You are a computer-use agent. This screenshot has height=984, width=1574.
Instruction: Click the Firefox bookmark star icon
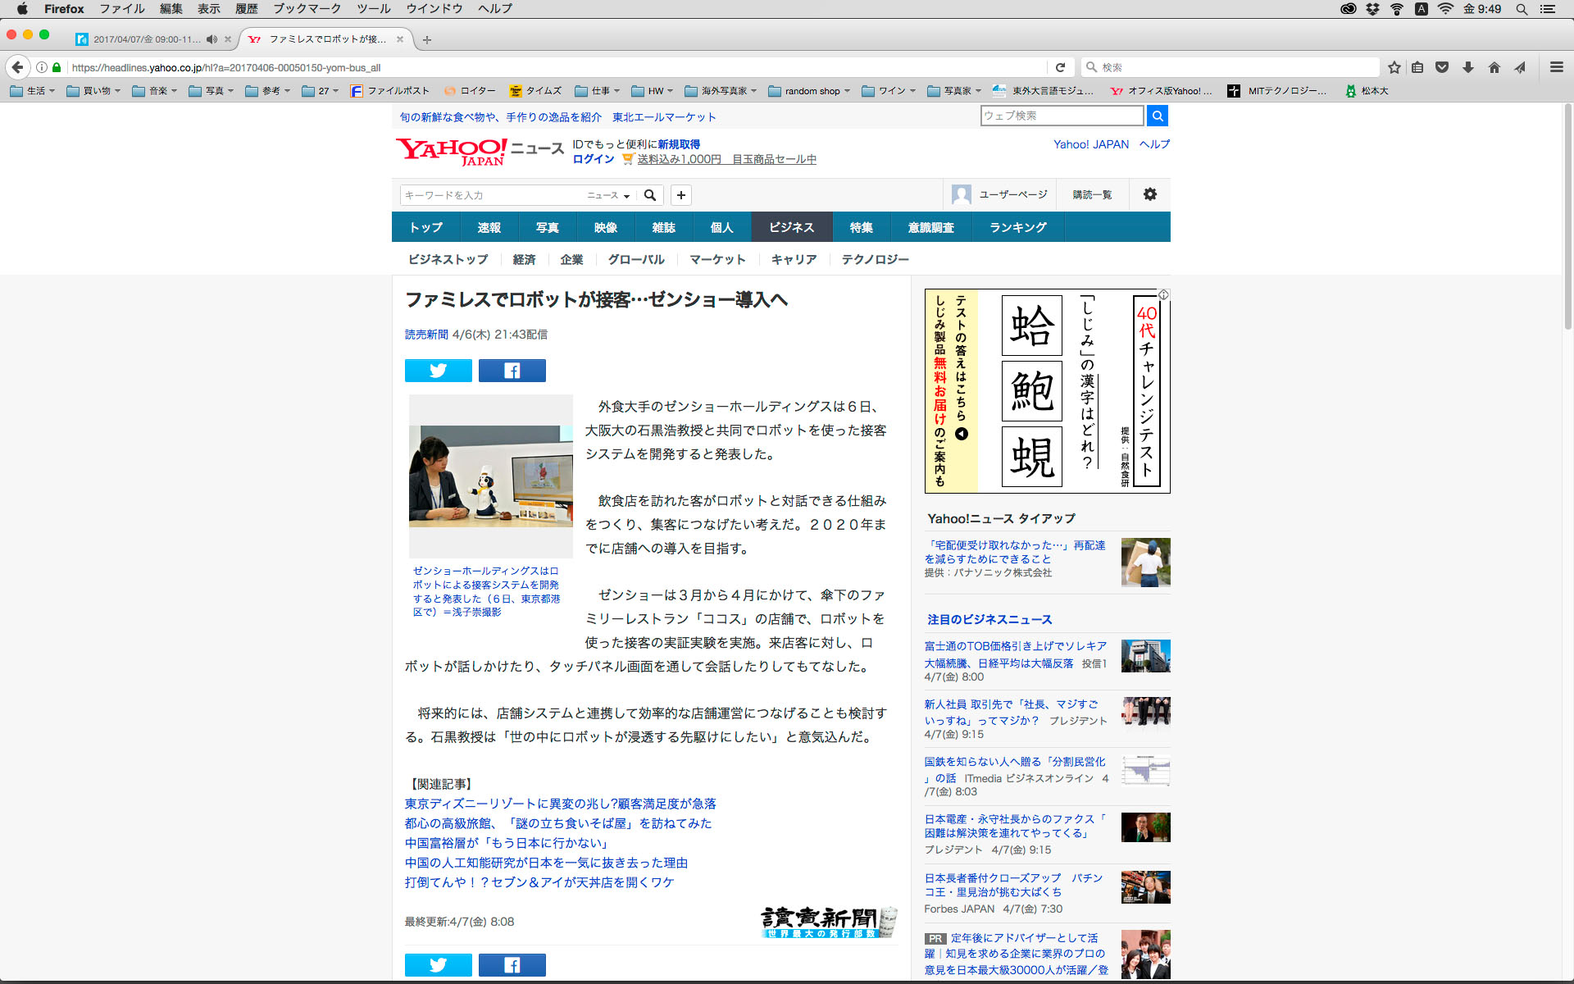[x=1394, y=67]
